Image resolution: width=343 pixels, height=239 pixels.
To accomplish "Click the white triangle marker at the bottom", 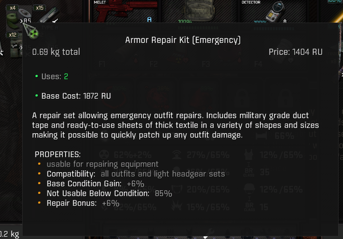I will [205, 237].
